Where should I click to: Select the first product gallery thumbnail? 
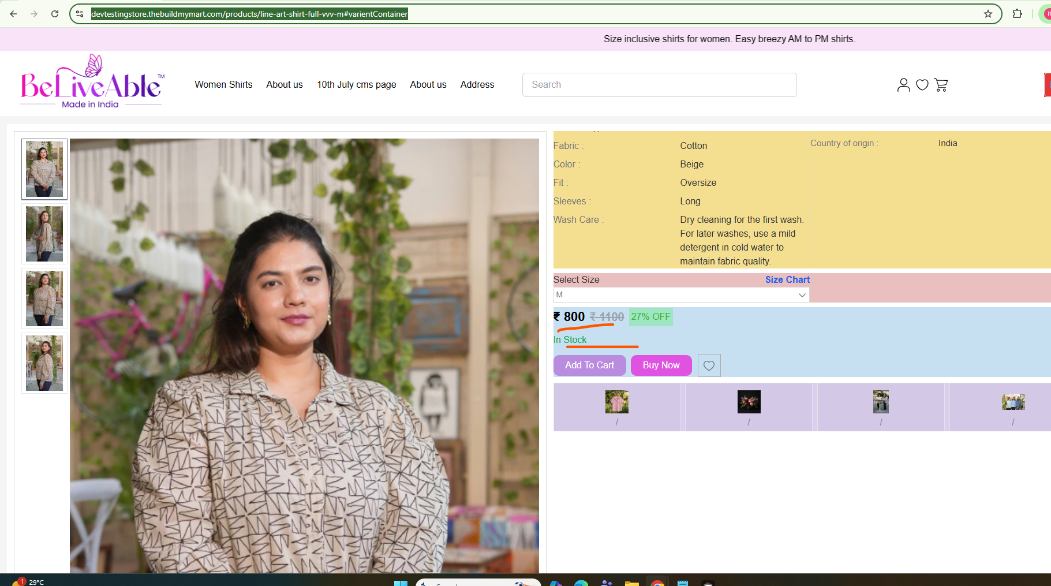[x=44, y=169]
